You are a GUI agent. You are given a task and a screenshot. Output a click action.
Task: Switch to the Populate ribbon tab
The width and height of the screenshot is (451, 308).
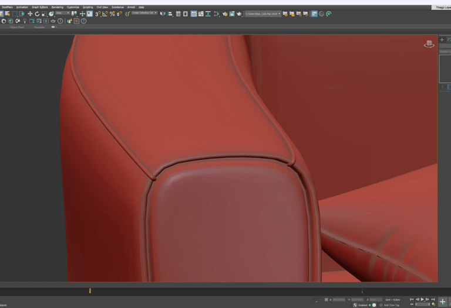click(x=39, y=28)
